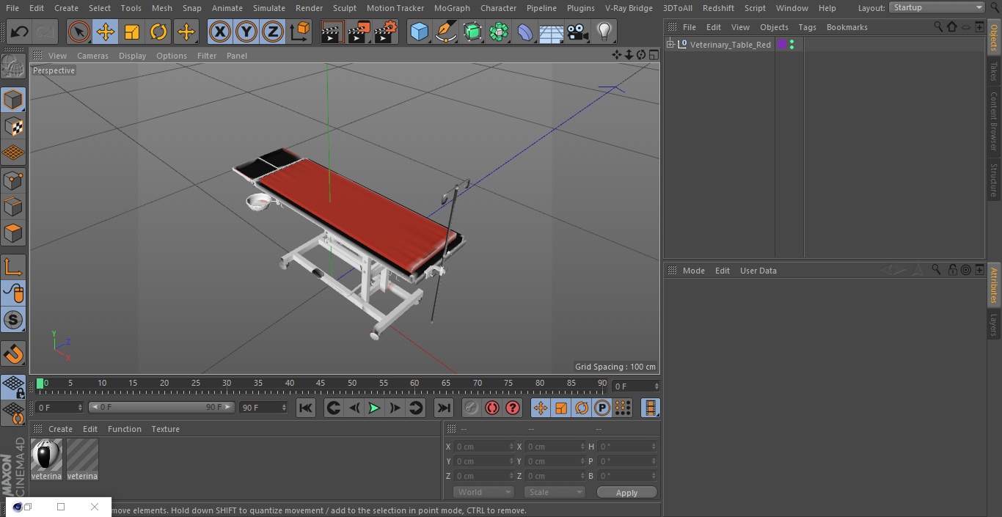Switch to Model mode

(x=13, y=100)
